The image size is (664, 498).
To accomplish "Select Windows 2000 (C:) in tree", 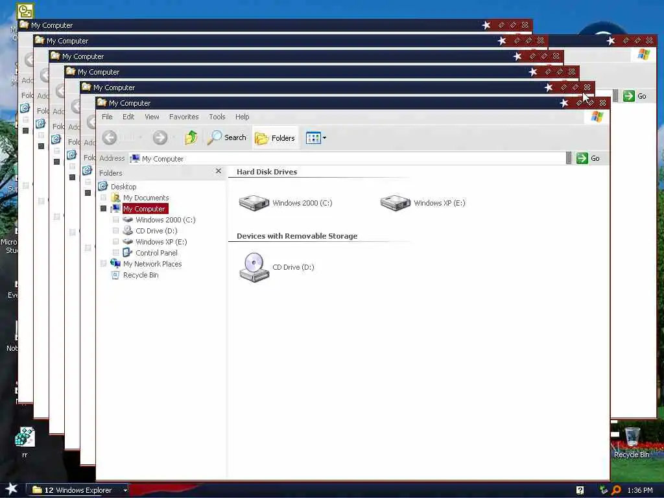I will point(165,220).
